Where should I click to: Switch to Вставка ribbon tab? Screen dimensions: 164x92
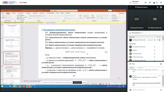[14, 13]
